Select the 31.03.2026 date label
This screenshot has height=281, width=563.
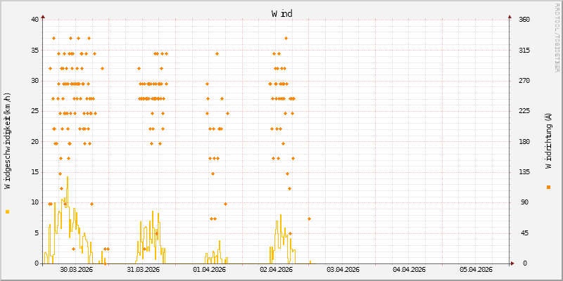point(143,269)
